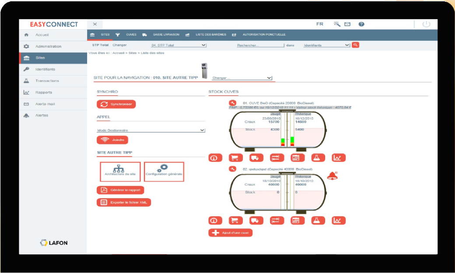Open Architecture du site tile
The height and width of the screenshot is (274, 455).
tap(120, 172)
